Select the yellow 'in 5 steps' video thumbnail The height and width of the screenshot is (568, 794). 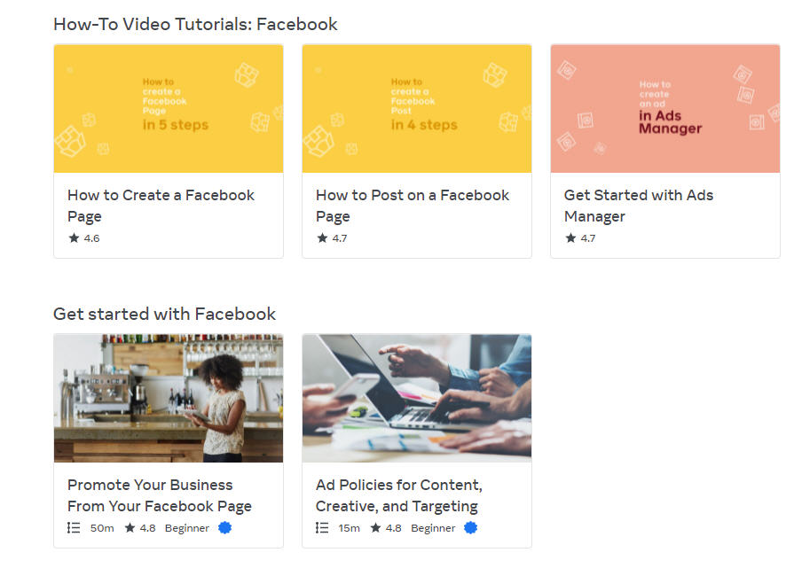pyautogui.click(x=169, y=109)
